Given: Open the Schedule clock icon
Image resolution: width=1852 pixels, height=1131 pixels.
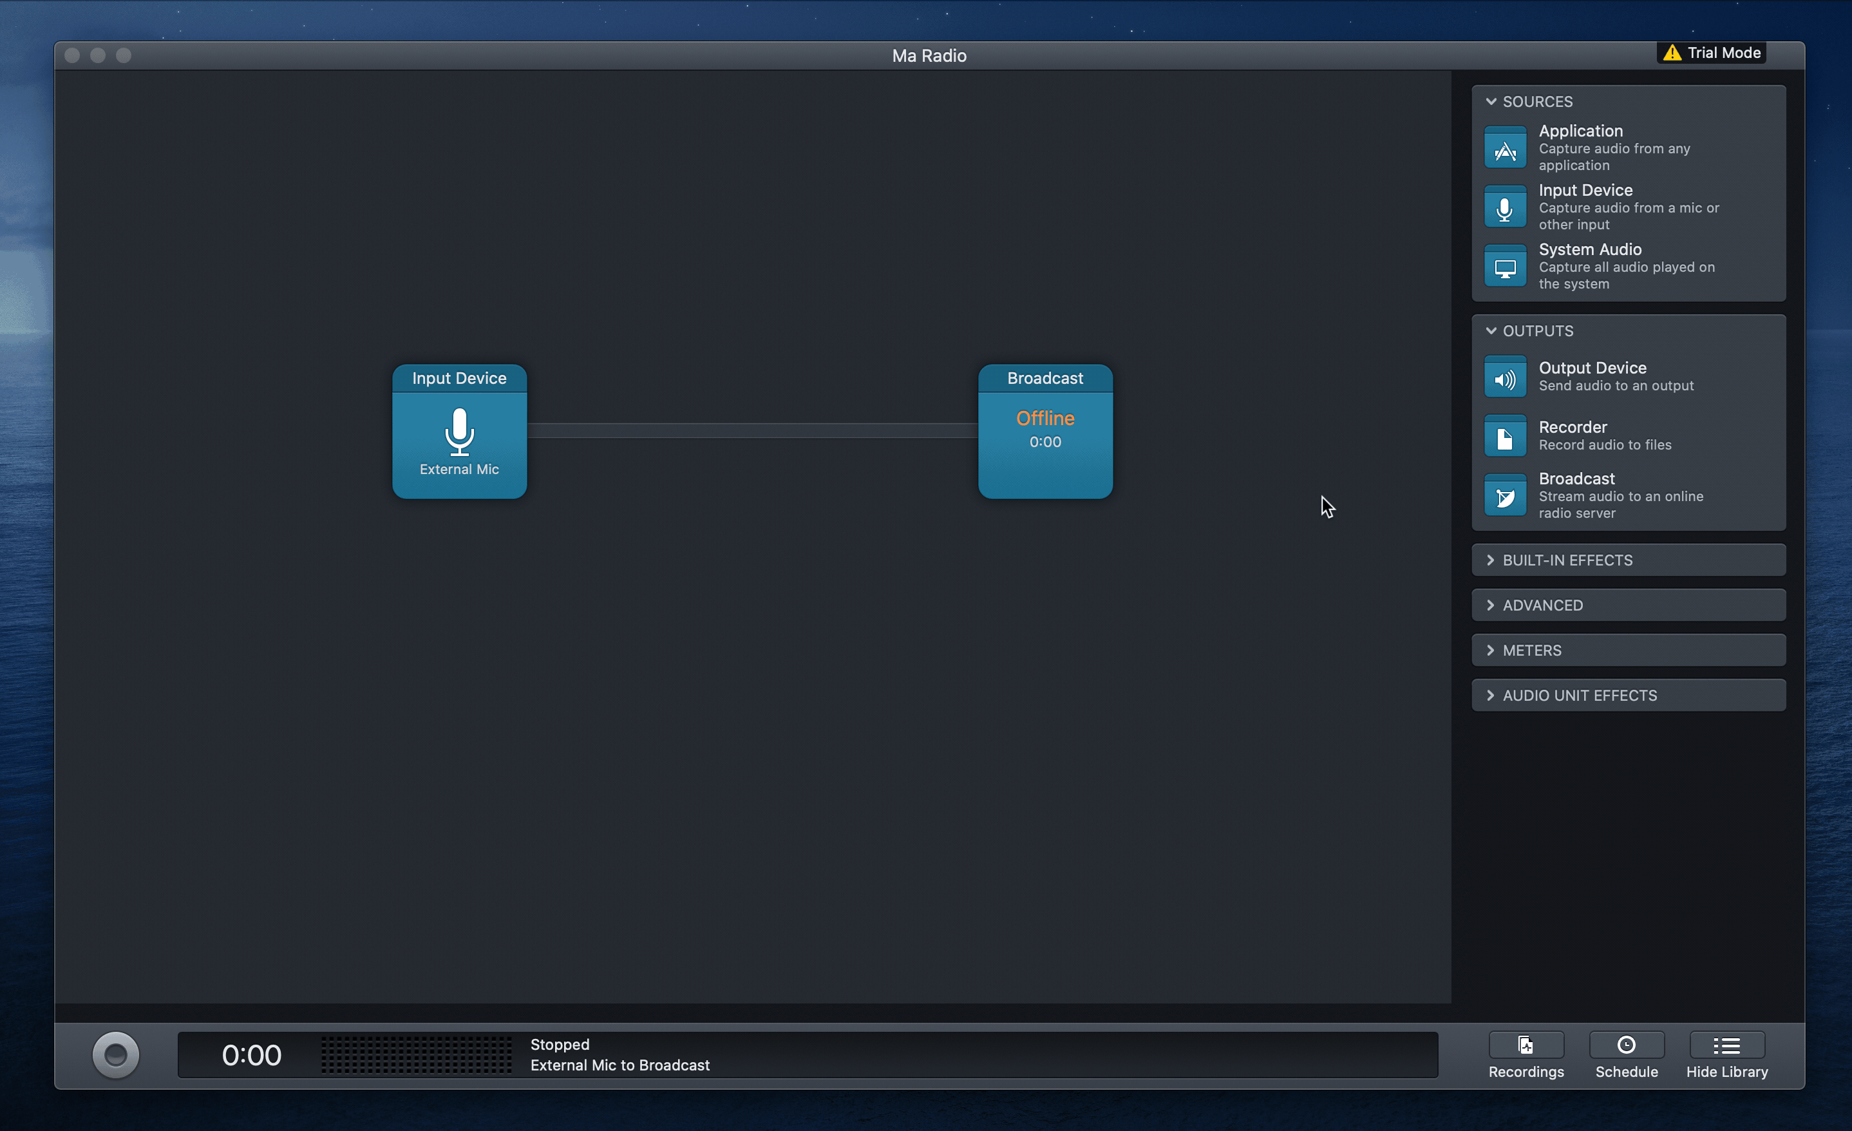Looking at the screenshot, I should [1627, 1045].
